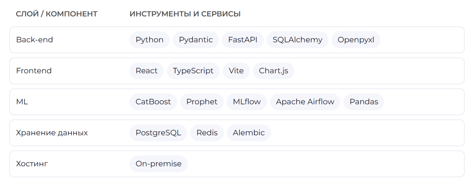The image size is (471, 184).
Task: Click the Back-end row label
Action: click(35, 40)
